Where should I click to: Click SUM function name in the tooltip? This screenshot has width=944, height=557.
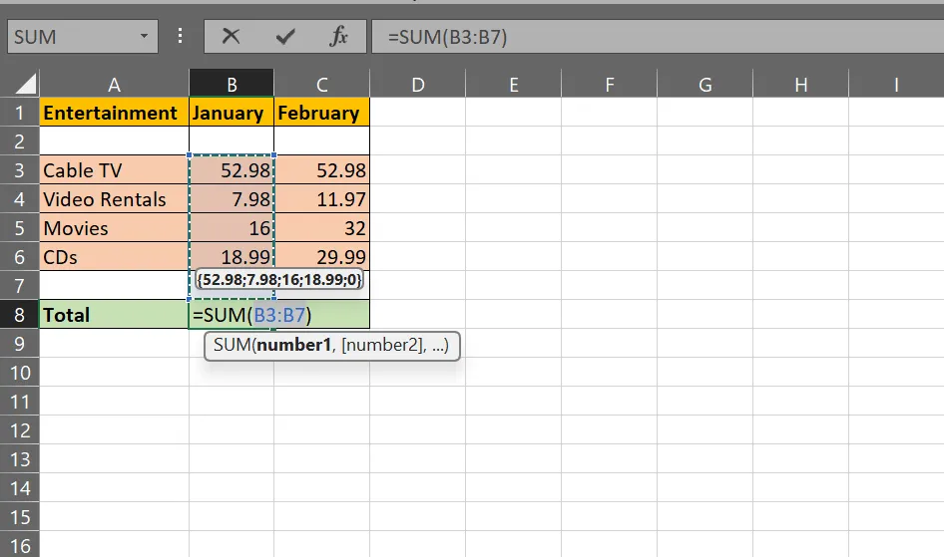pyautogui.click(x=233, y=345)
